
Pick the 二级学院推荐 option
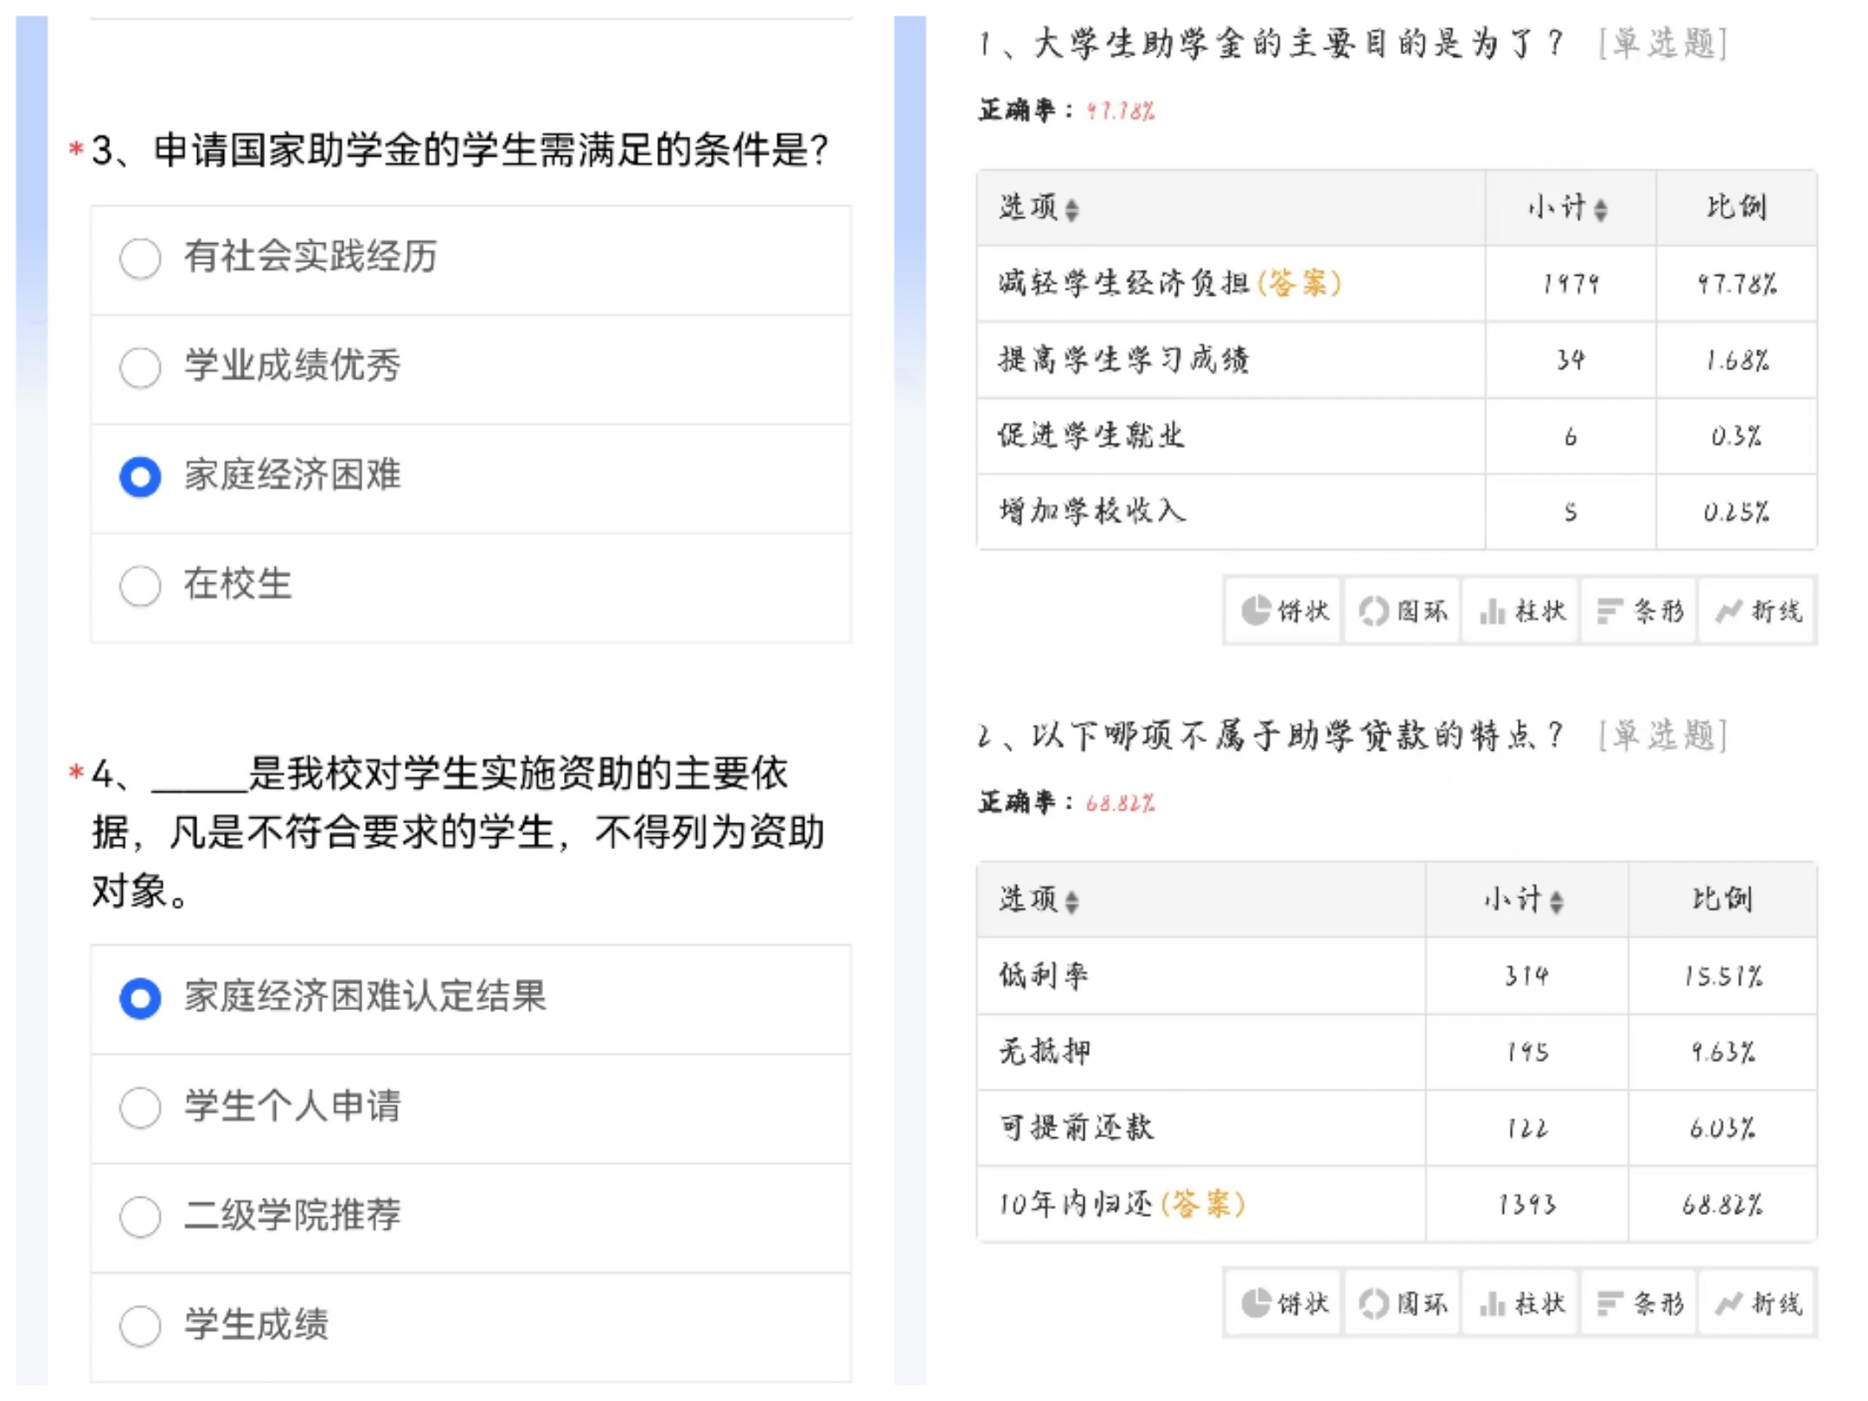(140, 1217)
